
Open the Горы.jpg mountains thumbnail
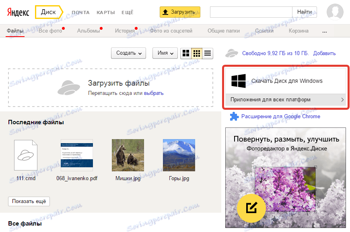[179, 155]
